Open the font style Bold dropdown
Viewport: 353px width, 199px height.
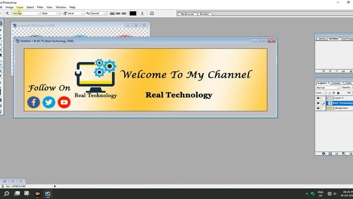(51, 13)
